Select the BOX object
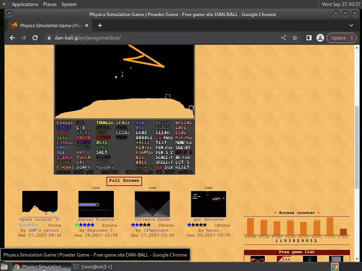This screenshot has width=362, height=271. (x=140, y=157)
